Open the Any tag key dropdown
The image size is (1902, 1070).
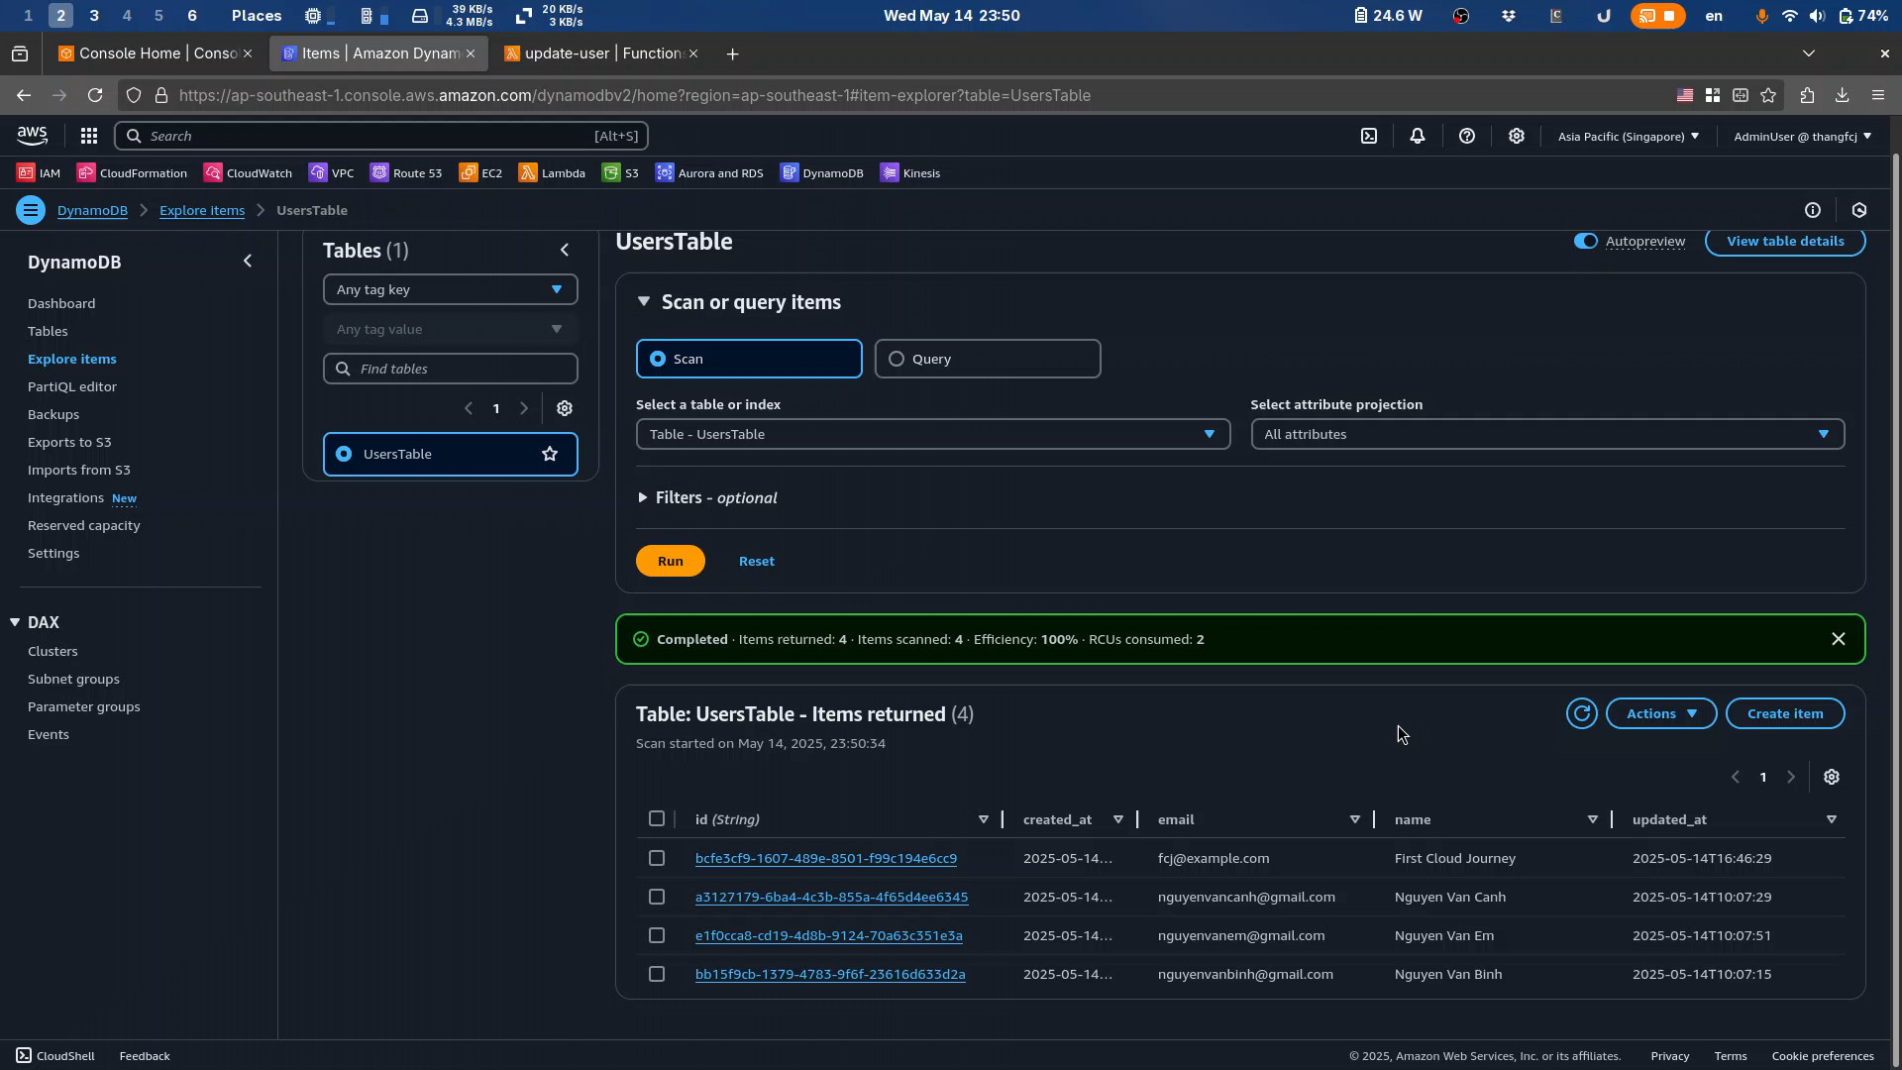click(x=450, y=289)
